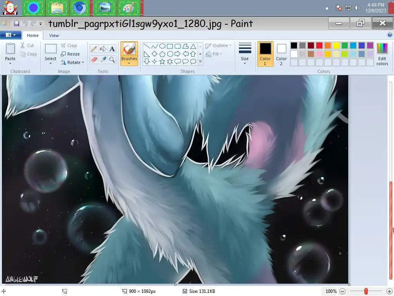Open the Brushes dropdown arrow
This screenshot has width=394, height=296.
point(129,64)
